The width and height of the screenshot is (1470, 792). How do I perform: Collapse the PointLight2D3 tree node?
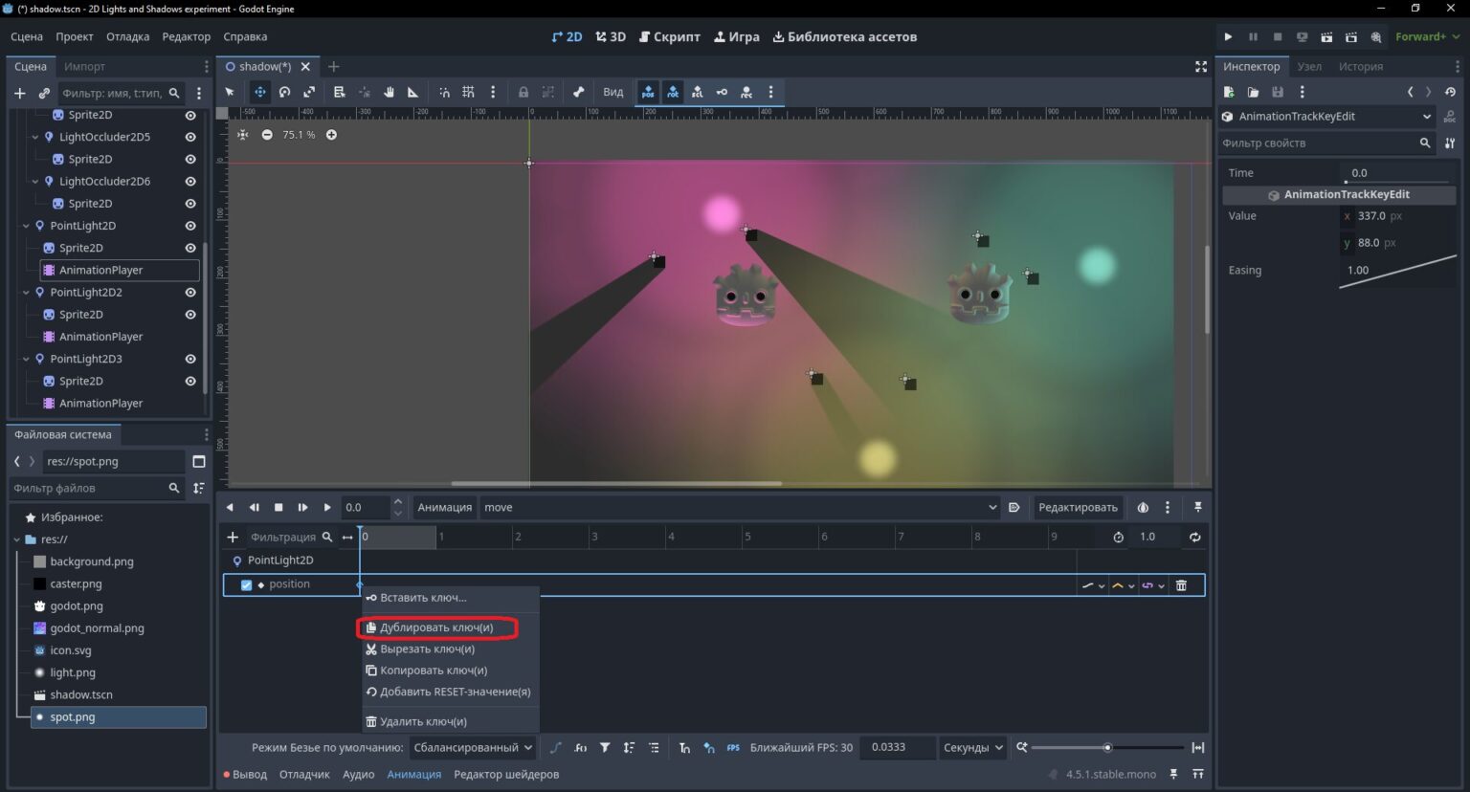pyautogui.click(x=26, y=359)
